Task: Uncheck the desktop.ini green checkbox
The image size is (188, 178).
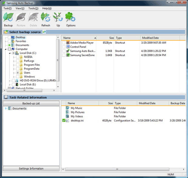Action: [64, 121]
